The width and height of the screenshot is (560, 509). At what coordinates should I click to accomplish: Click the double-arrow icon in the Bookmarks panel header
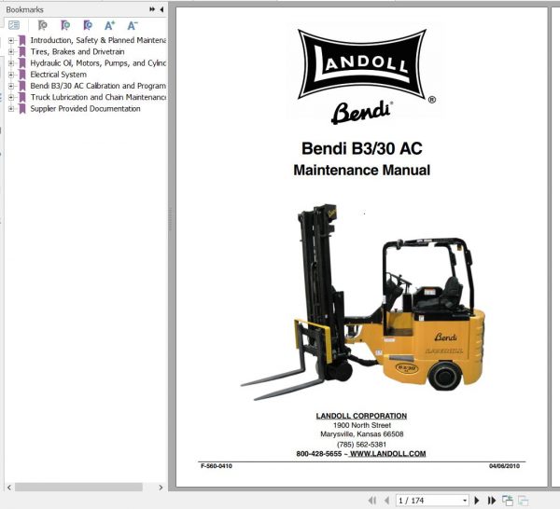pos(152,9)
